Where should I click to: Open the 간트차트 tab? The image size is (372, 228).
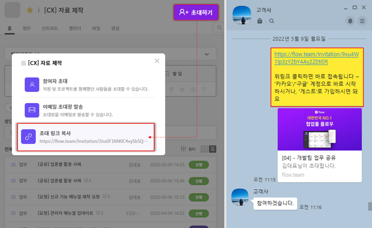50,28
